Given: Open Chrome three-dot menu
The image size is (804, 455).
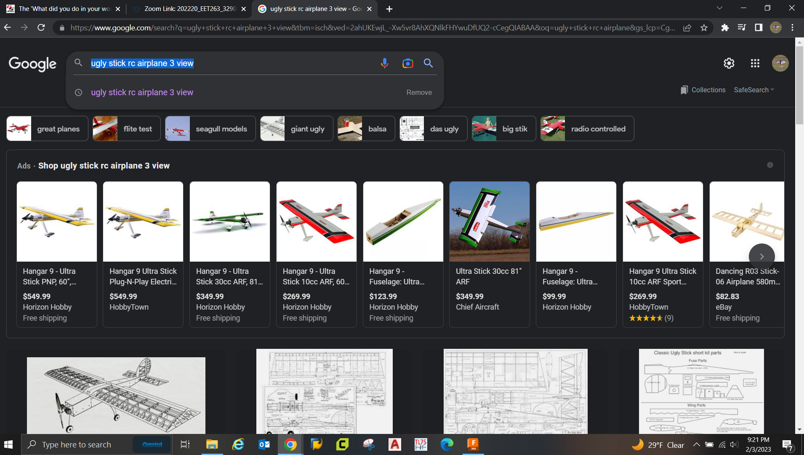Looking at the screenshot, I should pyautogui.click(x=792, y=27).
